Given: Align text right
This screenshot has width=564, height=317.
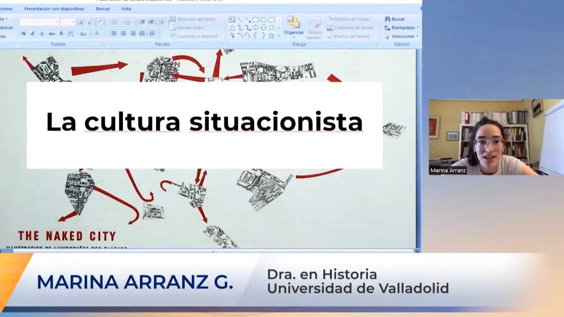Looking at the screenshot, I should coord(133,33).
